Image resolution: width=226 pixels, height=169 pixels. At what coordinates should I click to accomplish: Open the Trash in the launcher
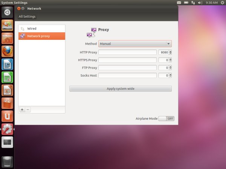[7, 162]
